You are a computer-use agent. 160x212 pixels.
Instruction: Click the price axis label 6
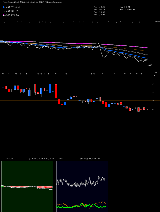pos(153,110)
